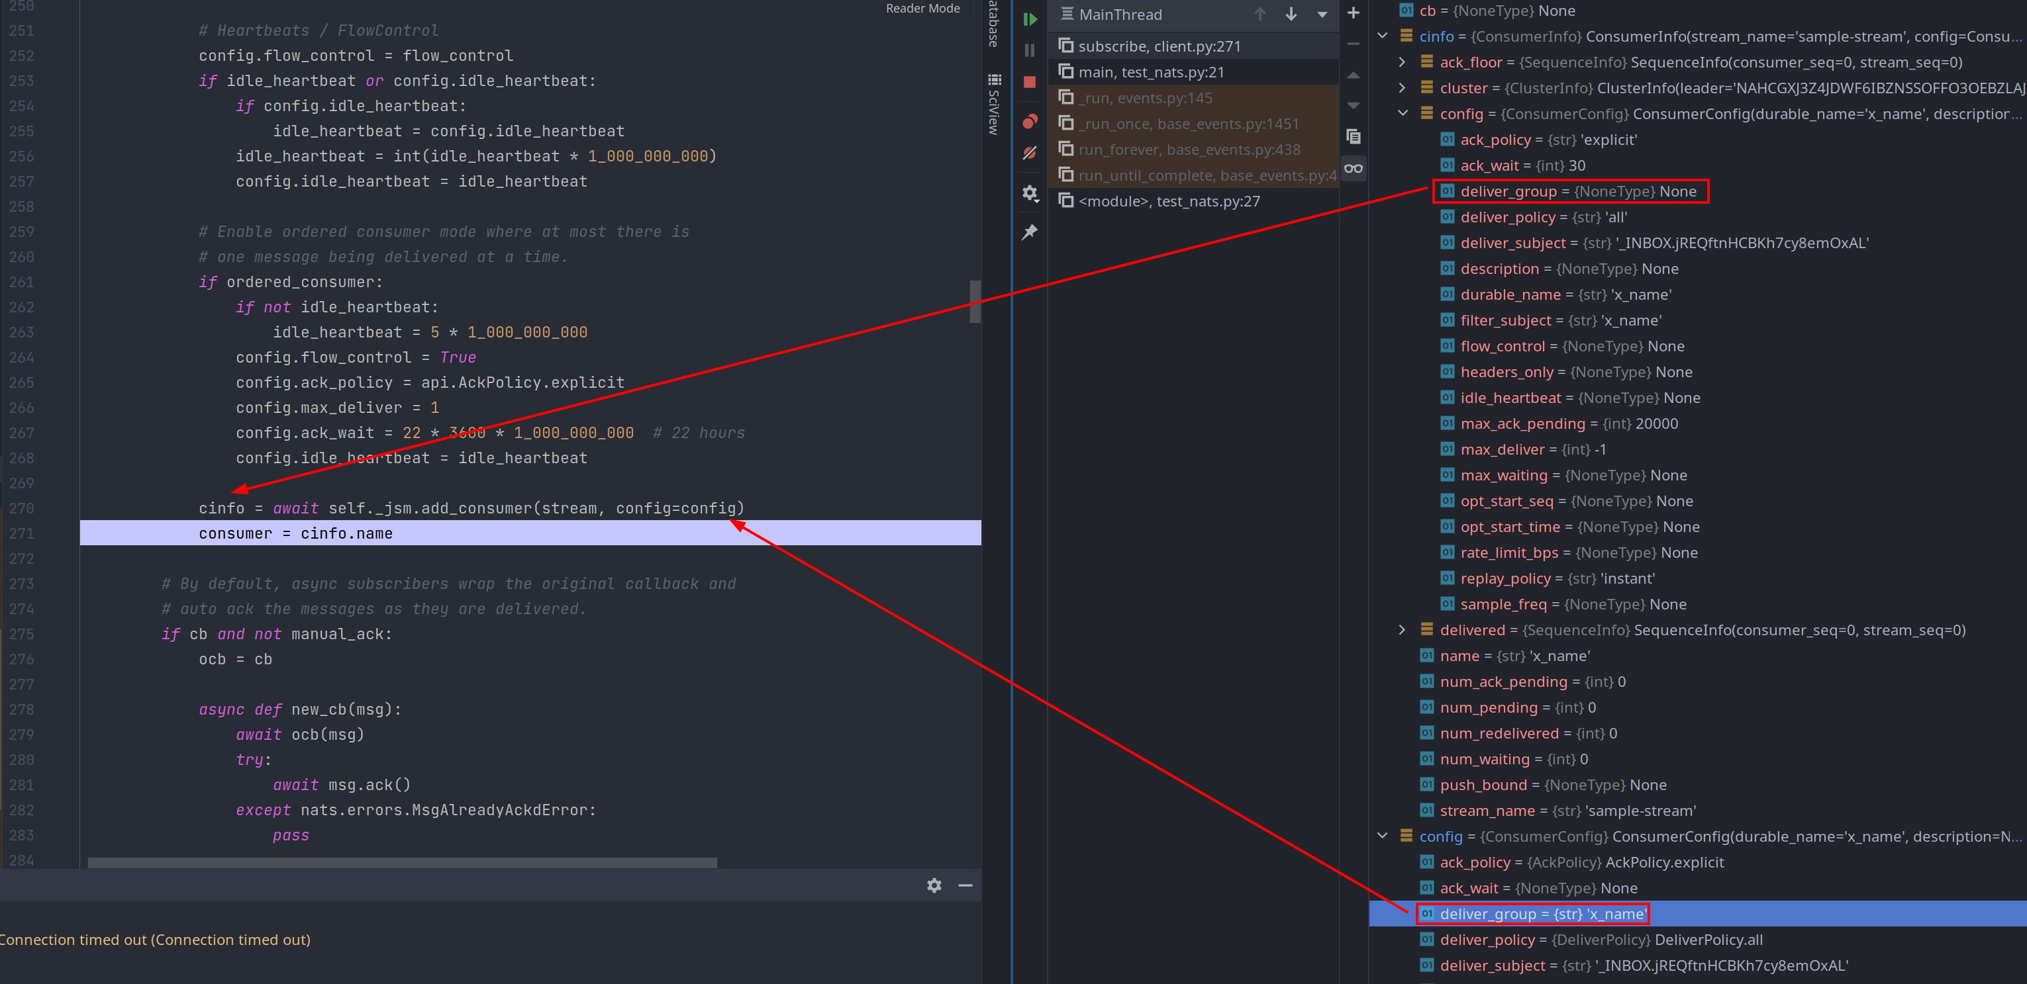
Task: Open the SciView side tab
Action: point(995,105)
